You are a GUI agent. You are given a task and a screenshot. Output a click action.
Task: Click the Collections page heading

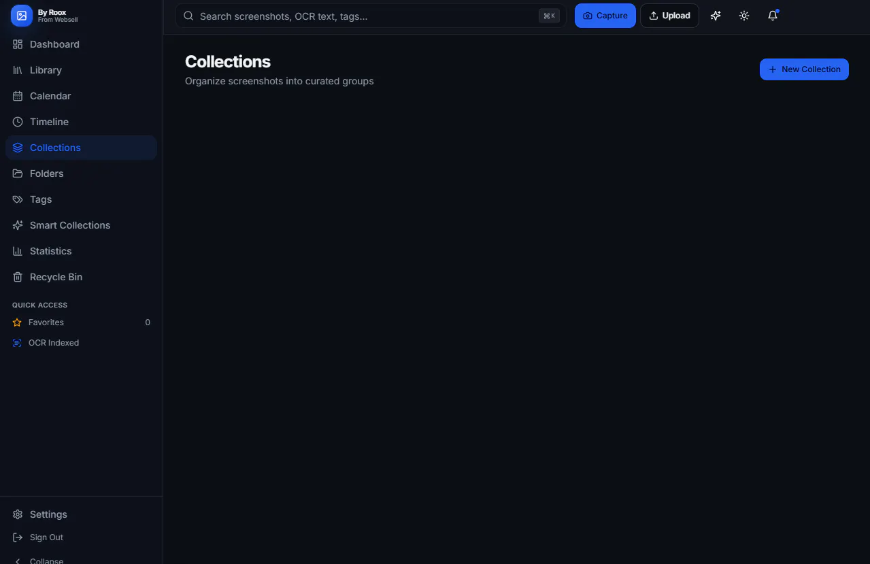click(x=228, y=61)
